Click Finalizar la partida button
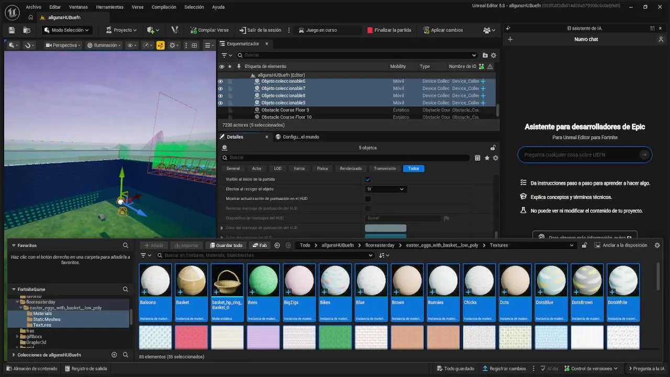Image resolution: width=670 pixels, height=377 pixels. pyautogui.click(x=389, y=30)
